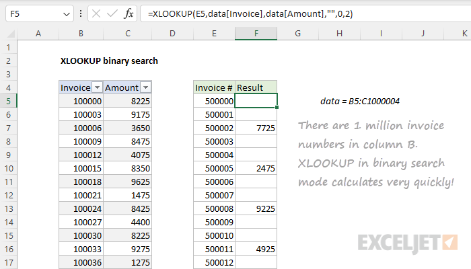471x269 pixels.
Task: Select row 4 header
Action: click(8, 87)
